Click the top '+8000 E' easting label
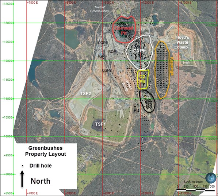This screenshot has height=196, width=218. [70, 3]
